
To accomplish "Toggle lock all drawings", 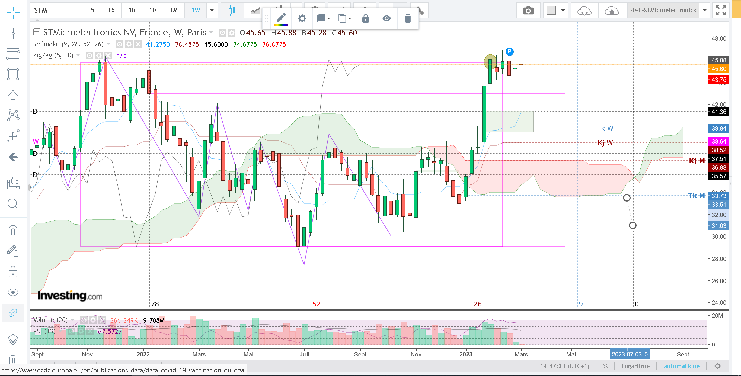I will click(13, 271).
